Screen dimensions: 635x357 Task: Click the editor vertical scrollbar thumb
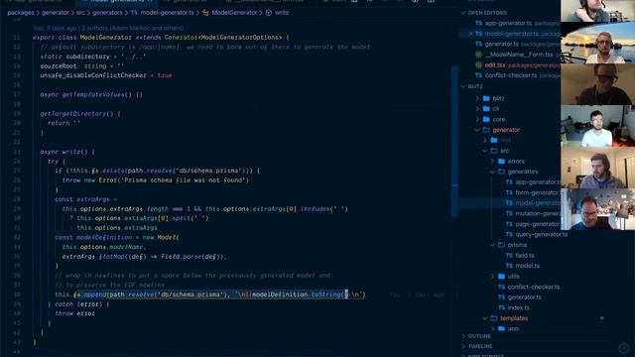454,142
